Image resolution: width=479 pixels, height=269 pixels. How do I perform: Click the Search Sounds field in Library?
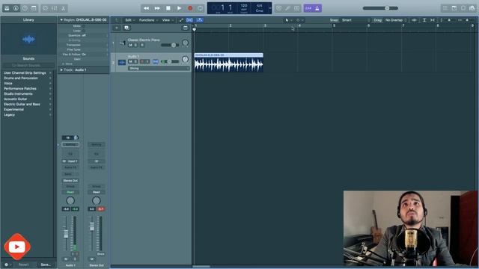28,65
